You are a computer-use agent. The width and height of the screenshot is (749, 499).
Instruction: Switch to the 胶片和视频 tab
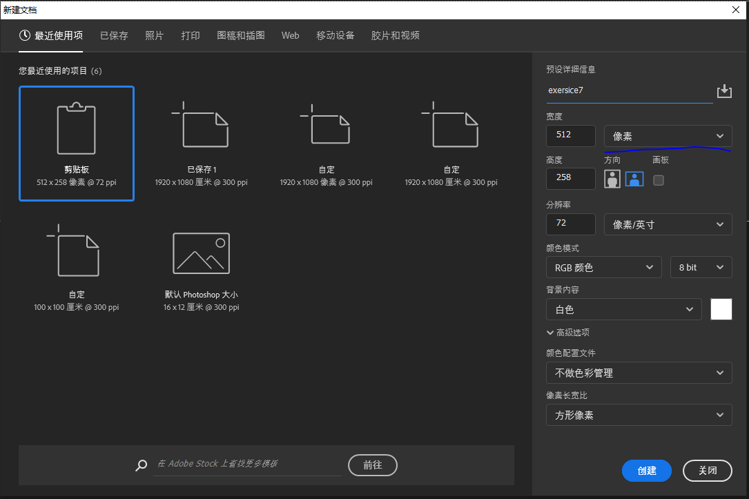click(x=396, y=35)
